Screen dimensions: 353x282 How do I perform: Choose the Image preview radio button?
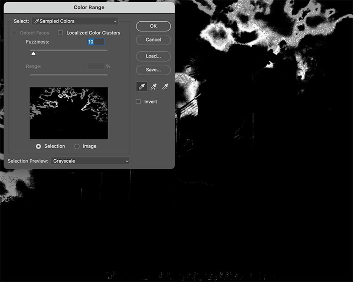coord(77,146)
